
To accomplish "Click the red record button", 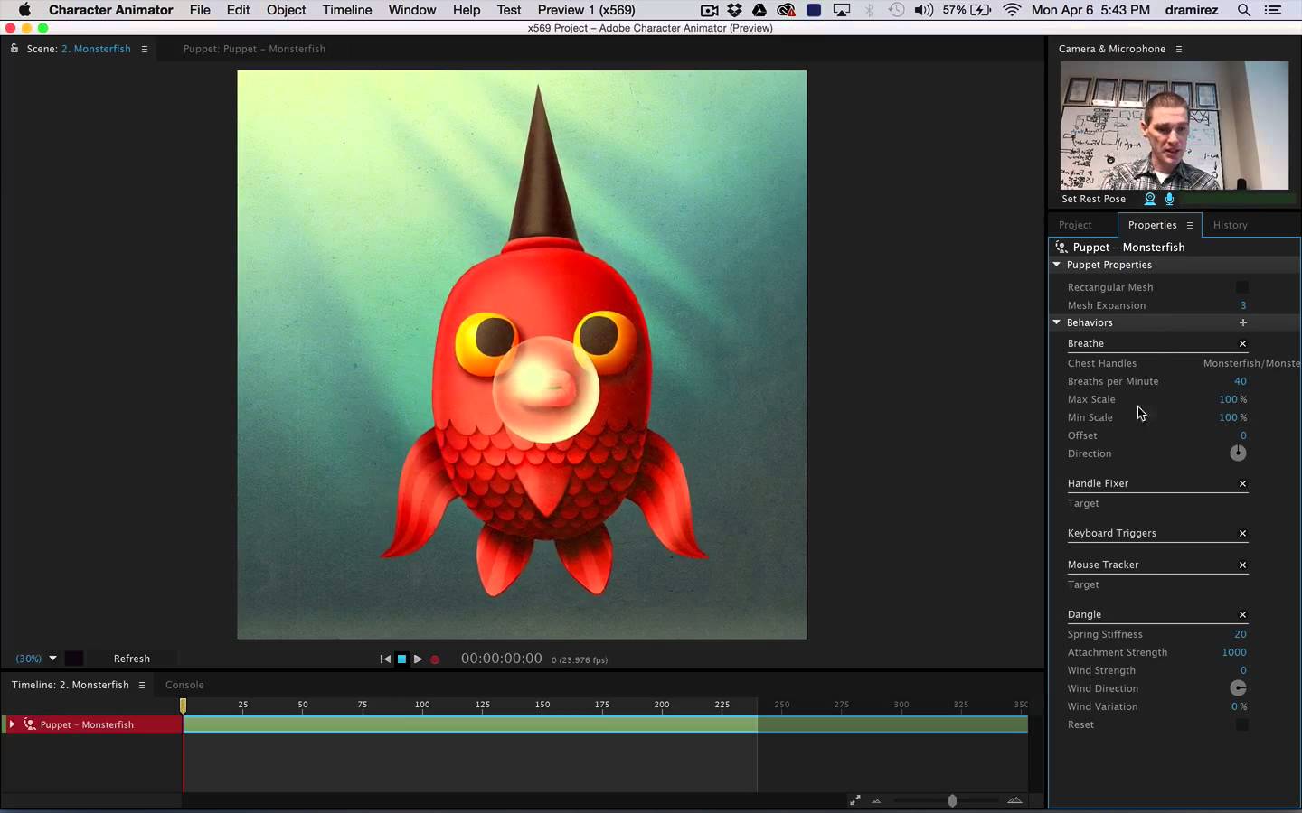I will [435, 659].
